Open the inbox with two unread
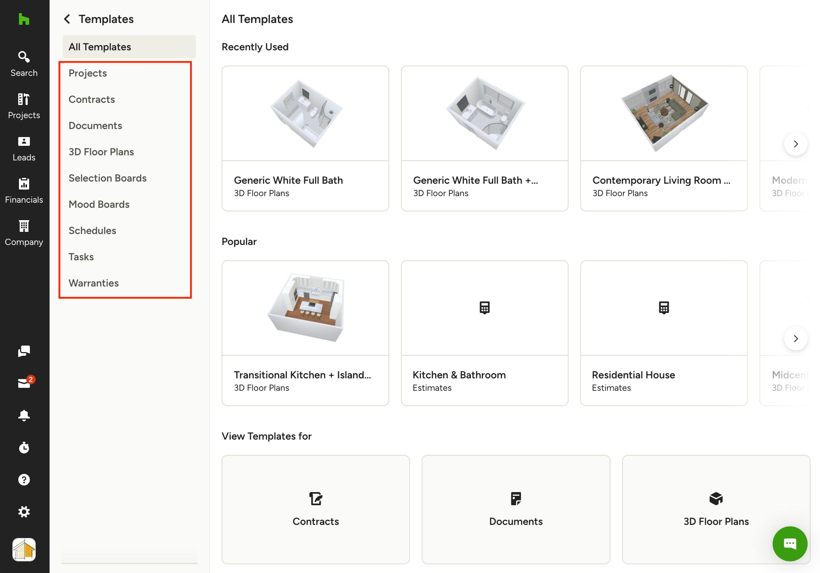This screenshot has width=820, height=573. [x=25, y=383]
